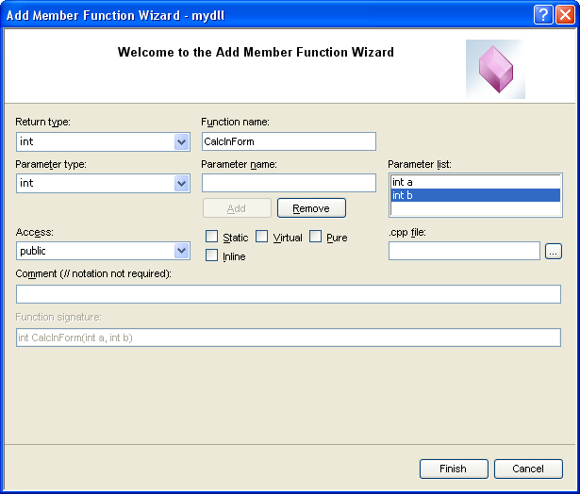
Task: Click the Help question mark button
Action: pyautogui.click(x=543, y=15)
